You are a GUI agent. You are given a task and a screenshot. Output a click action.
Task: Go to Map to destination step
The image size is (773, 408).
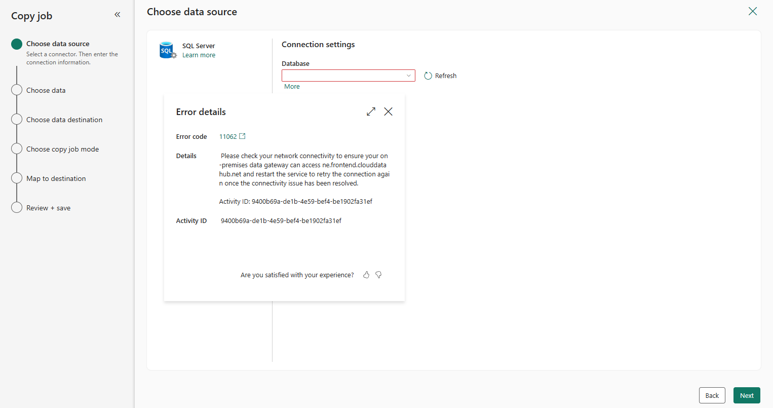pos(56,178)
